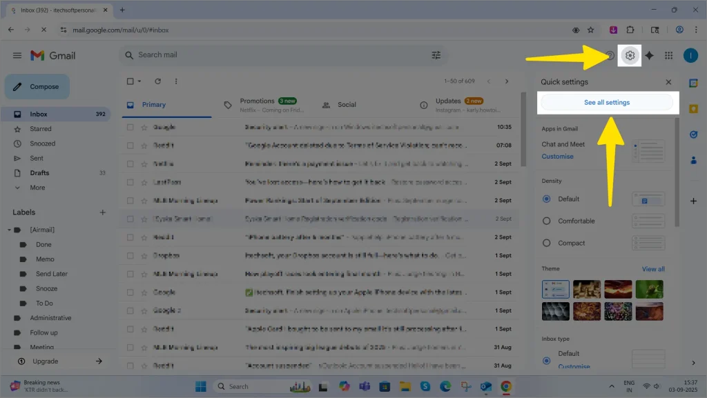Screen dimensions: 707x398
Task: Open the select-all dropdown arrow
Action: tap(139, 81)
